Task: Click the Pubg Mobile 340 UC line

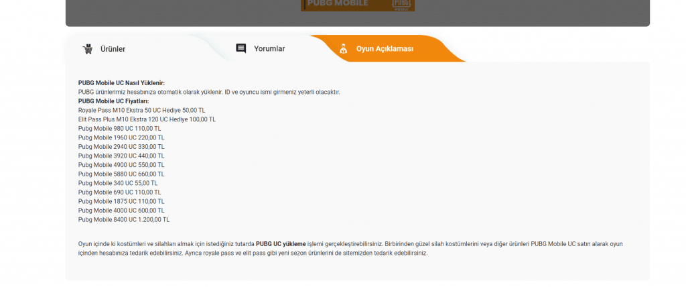Action: (x=118, y=182)
